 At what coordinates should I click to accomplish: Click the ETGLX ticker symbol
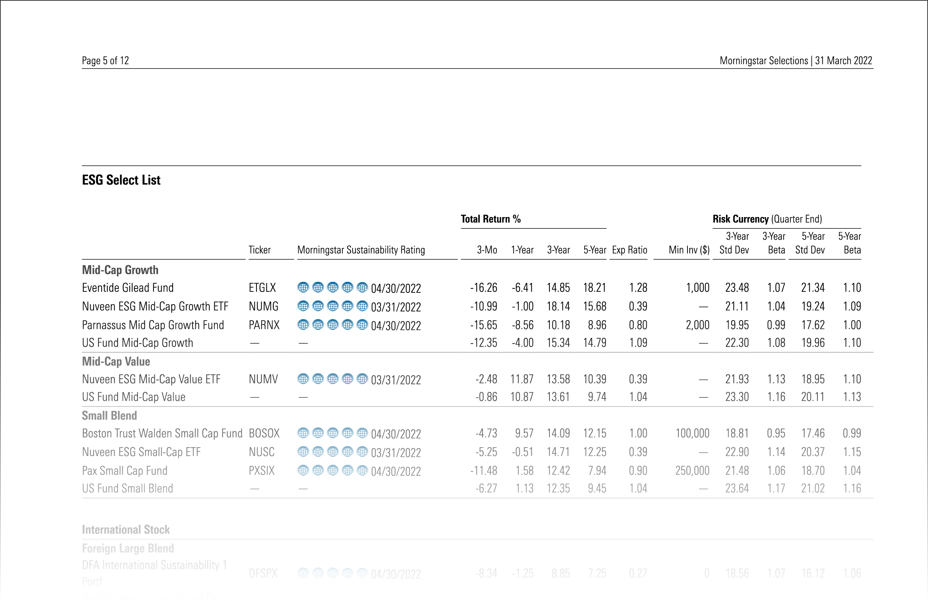262,288
